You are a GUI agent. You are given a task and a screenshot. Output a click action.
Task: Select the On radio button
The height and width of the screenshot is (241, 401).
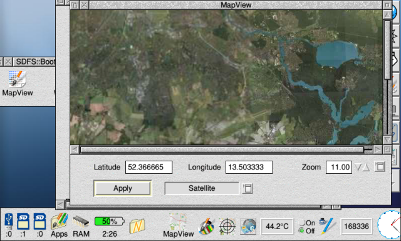click(302, 223)
